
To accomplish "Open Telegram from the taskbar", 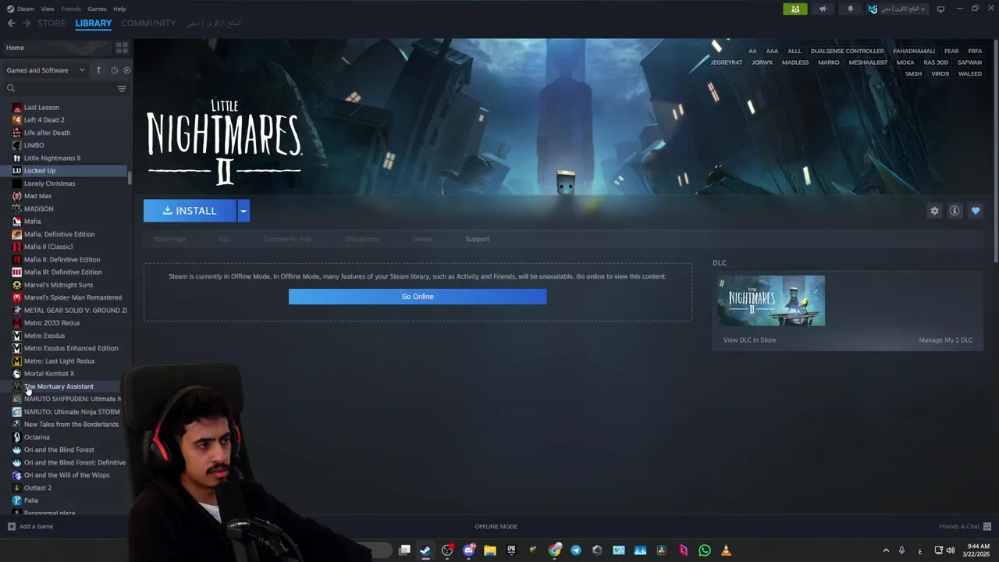I will point(576,550).
